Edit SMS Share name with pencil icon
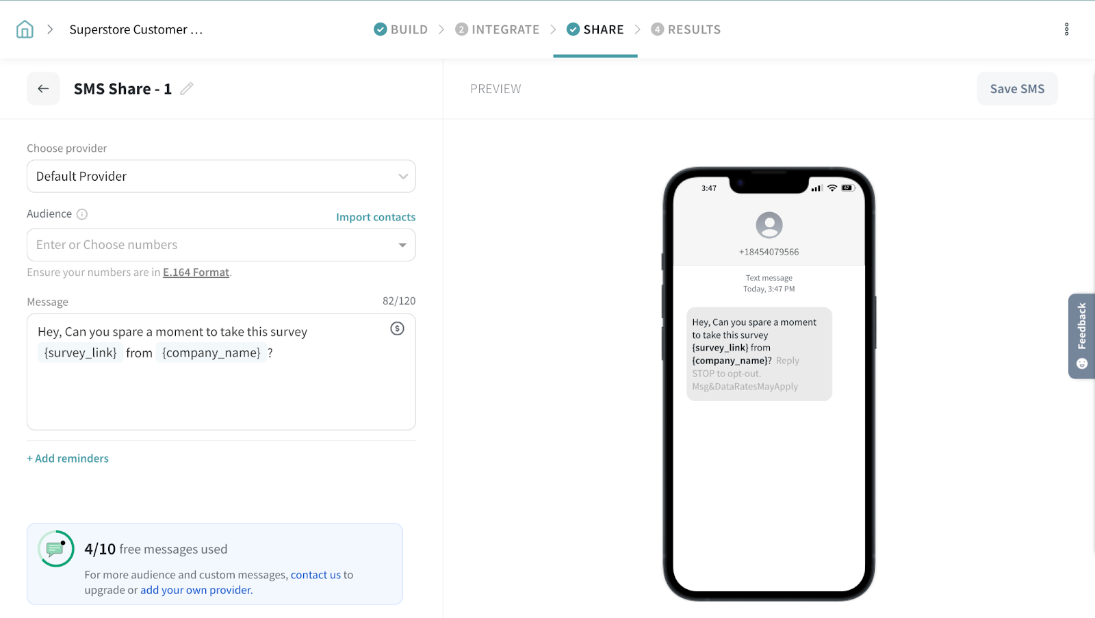This screenshot has height=618, width=1095. (187, 89)
